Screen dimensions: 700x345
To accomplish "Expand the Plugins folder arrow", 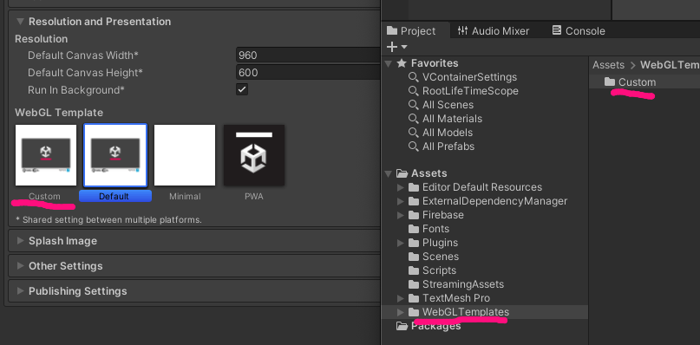I will (x=401, y=243).
